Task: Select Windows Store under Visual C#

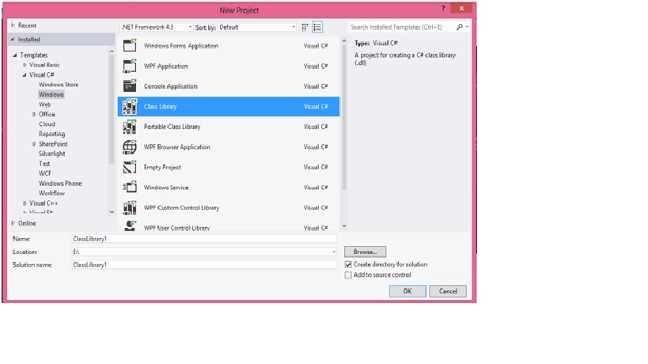Action: pyautogui.click(x=59, y=85)
